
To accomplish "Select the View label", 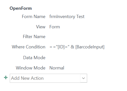I will coord(41,27).
